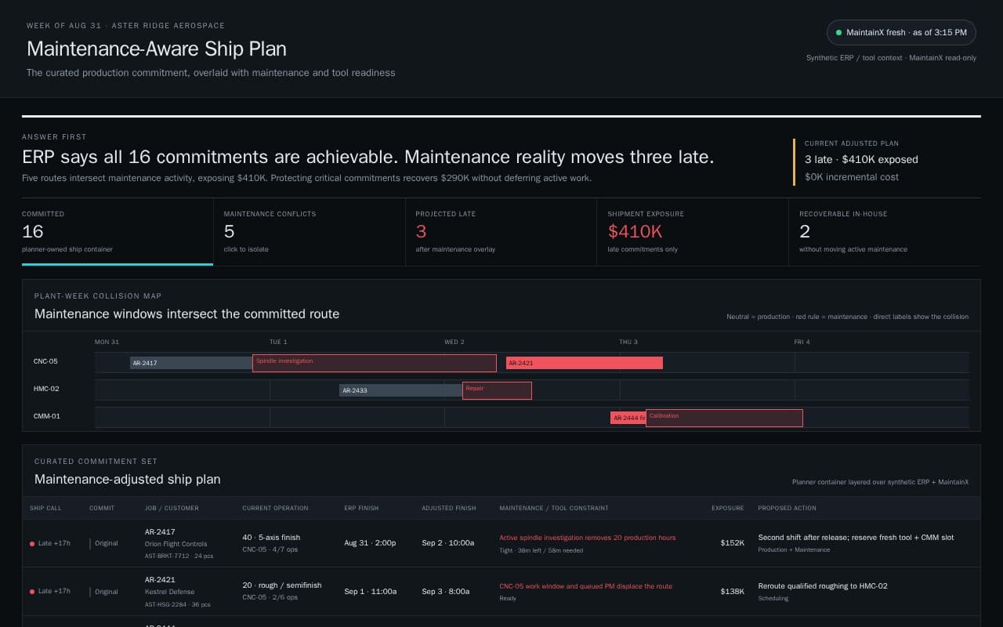Click the $138K exposure value
The image size is (1003, 627).
[733, 591]
